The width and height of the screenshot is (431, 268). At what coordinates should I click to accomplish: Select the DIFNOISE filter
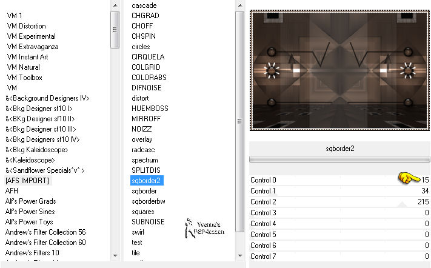147,88
